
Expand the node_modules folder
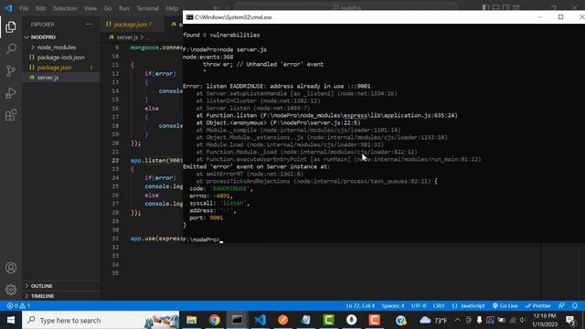point(56,48)
